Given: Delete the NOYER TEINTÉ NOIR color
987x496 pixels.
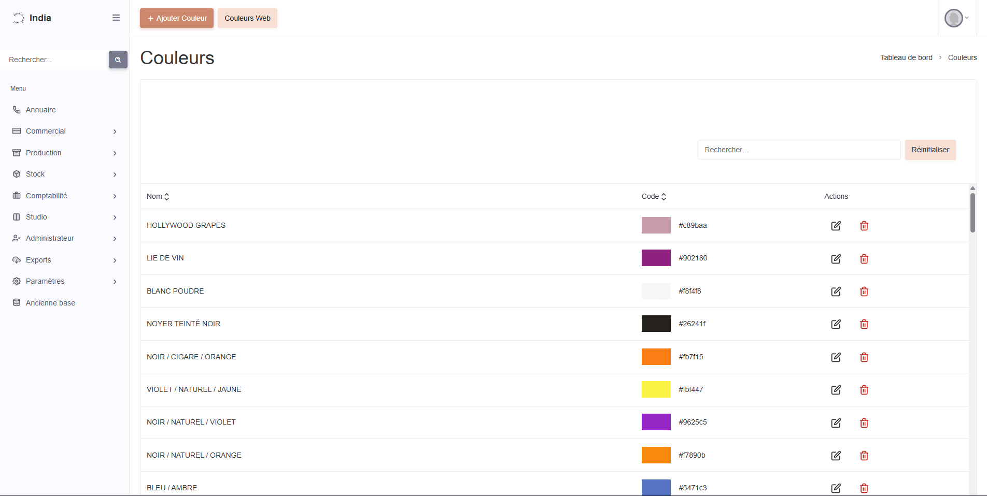Looking at the screenshot, I should coord(864,324).
